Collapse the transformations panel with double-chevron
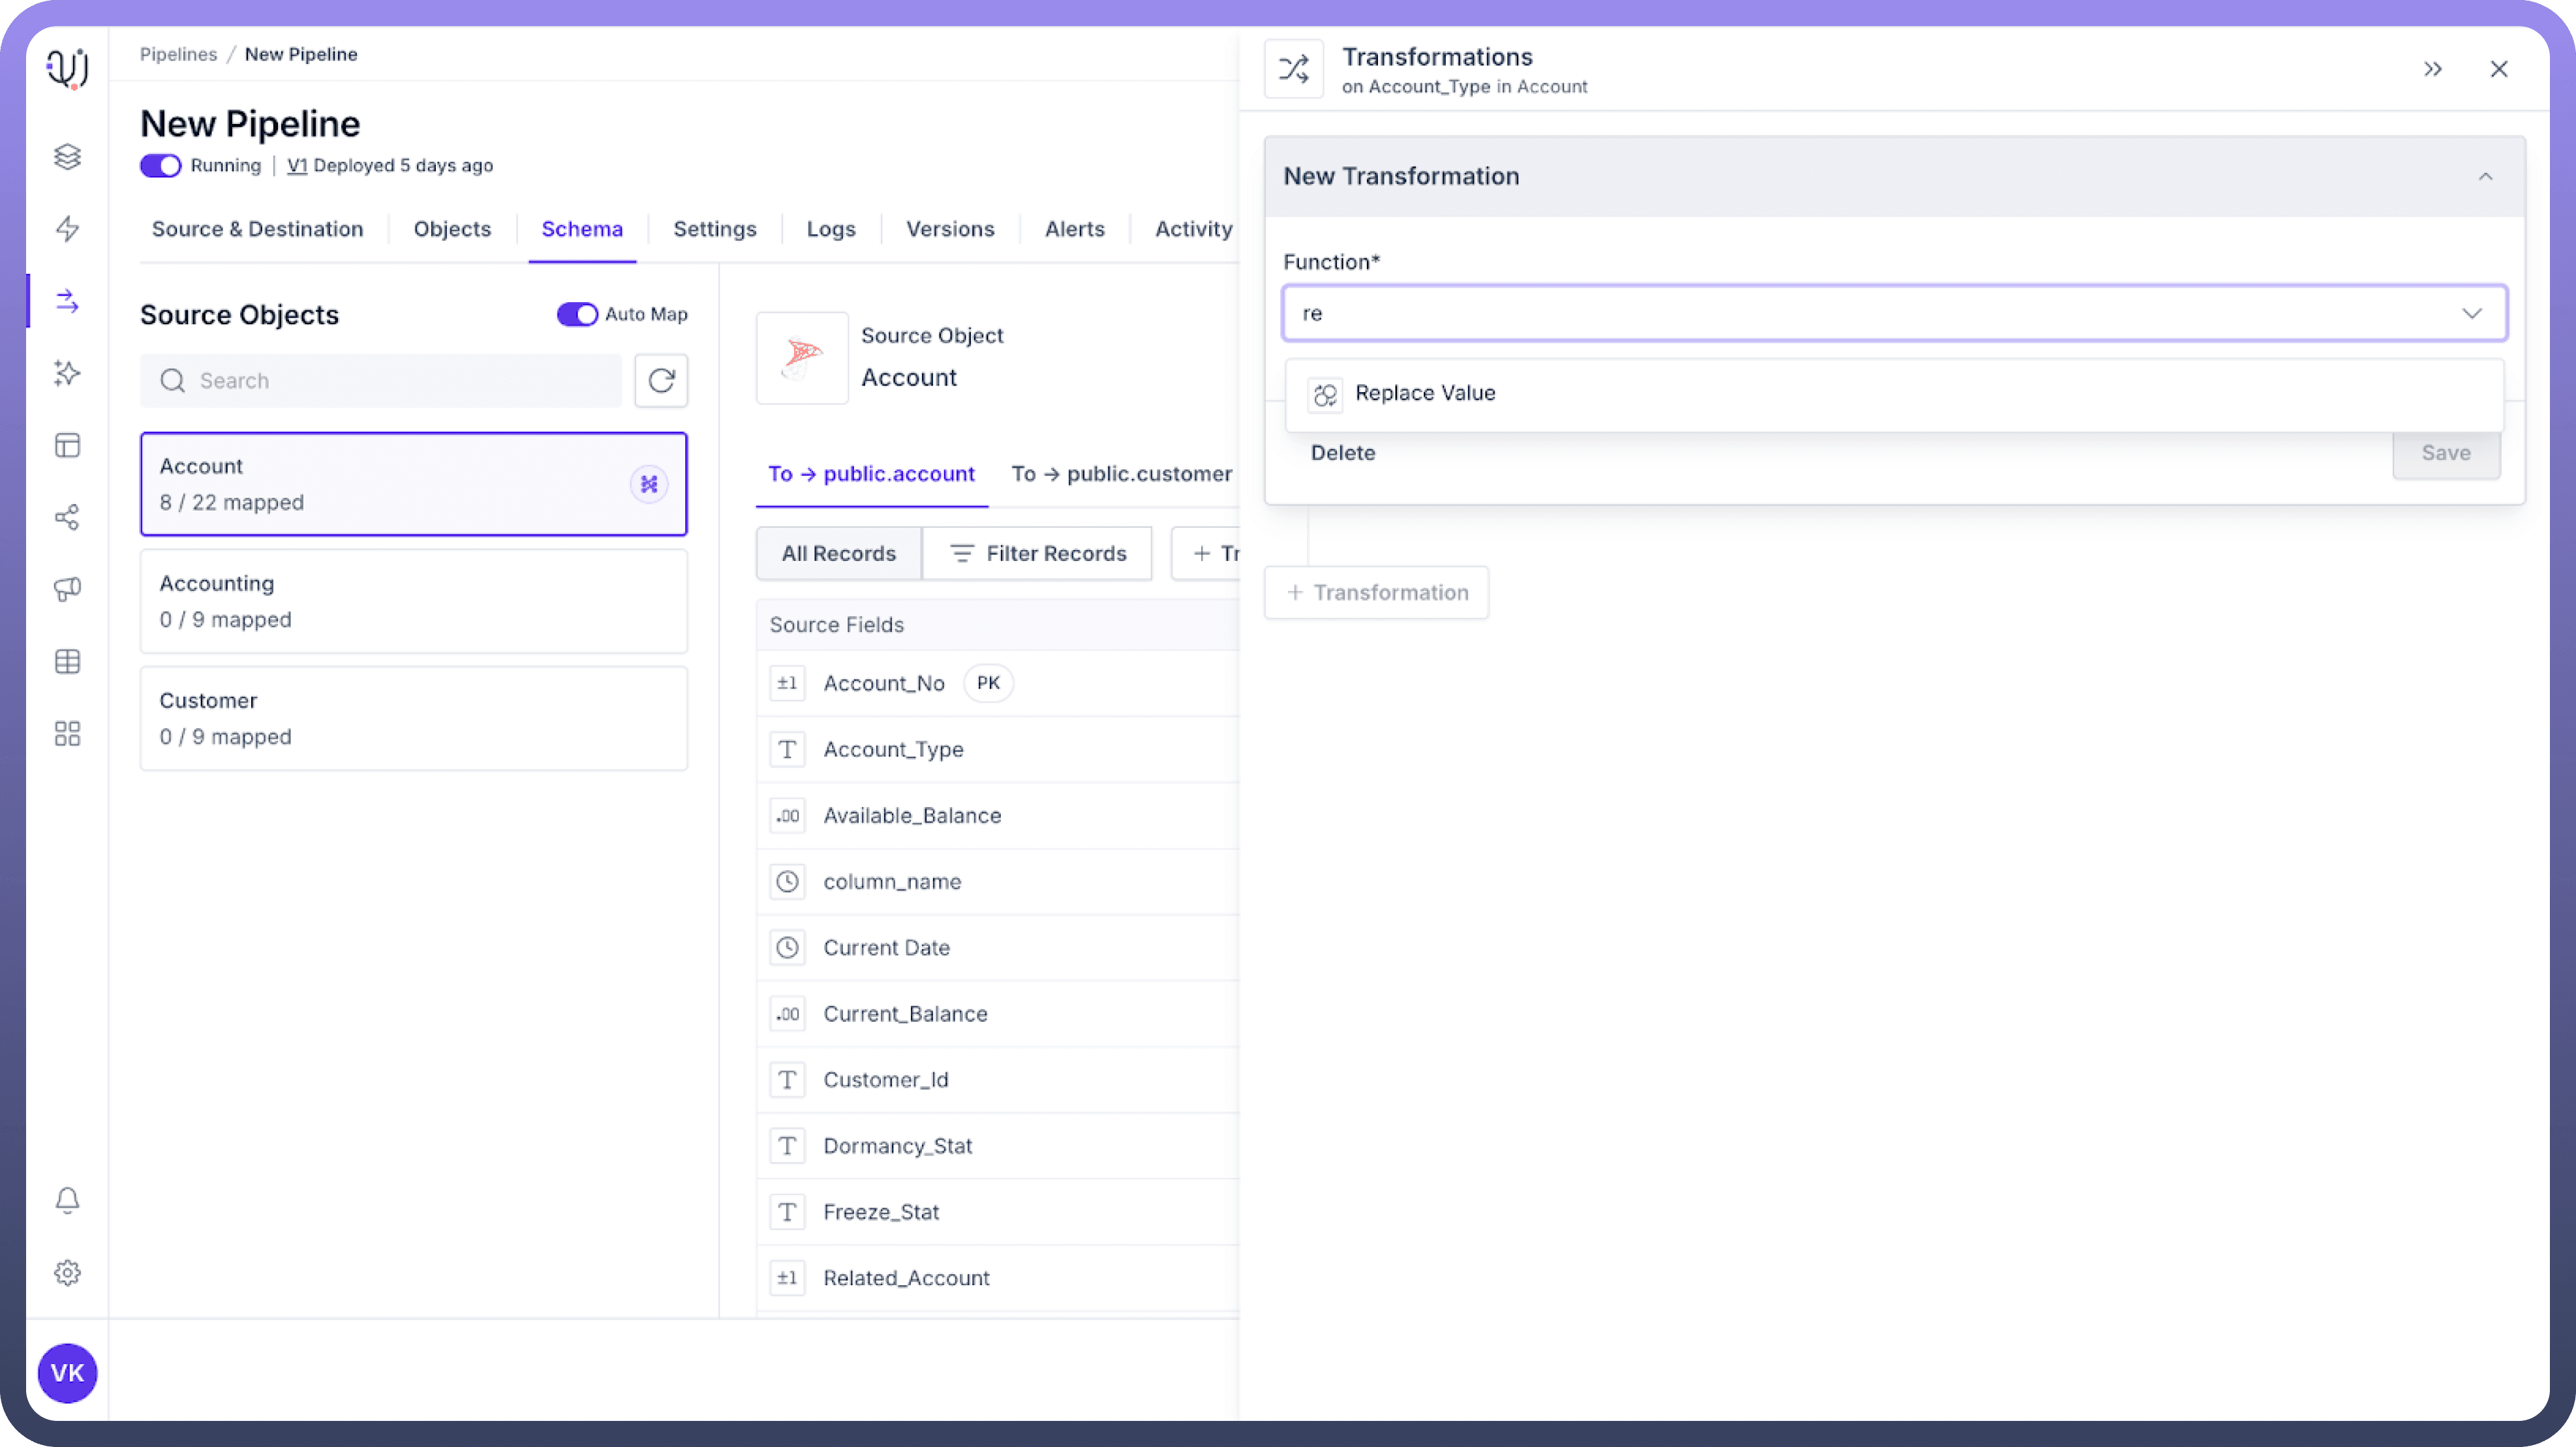The width and height of the screenshot is (2576, 1447). click(x=2433, y=69)
